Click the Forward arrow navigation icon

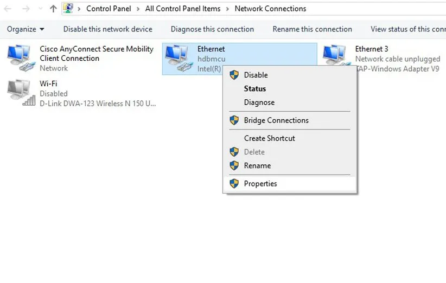click(25, 9)
